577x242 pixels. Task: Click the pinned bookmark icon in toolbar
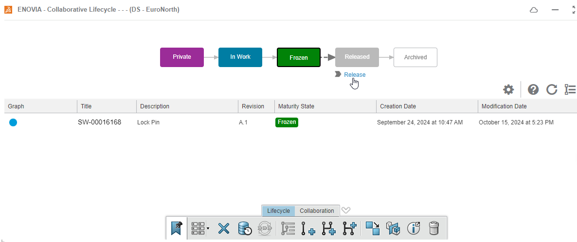[176, 228]
